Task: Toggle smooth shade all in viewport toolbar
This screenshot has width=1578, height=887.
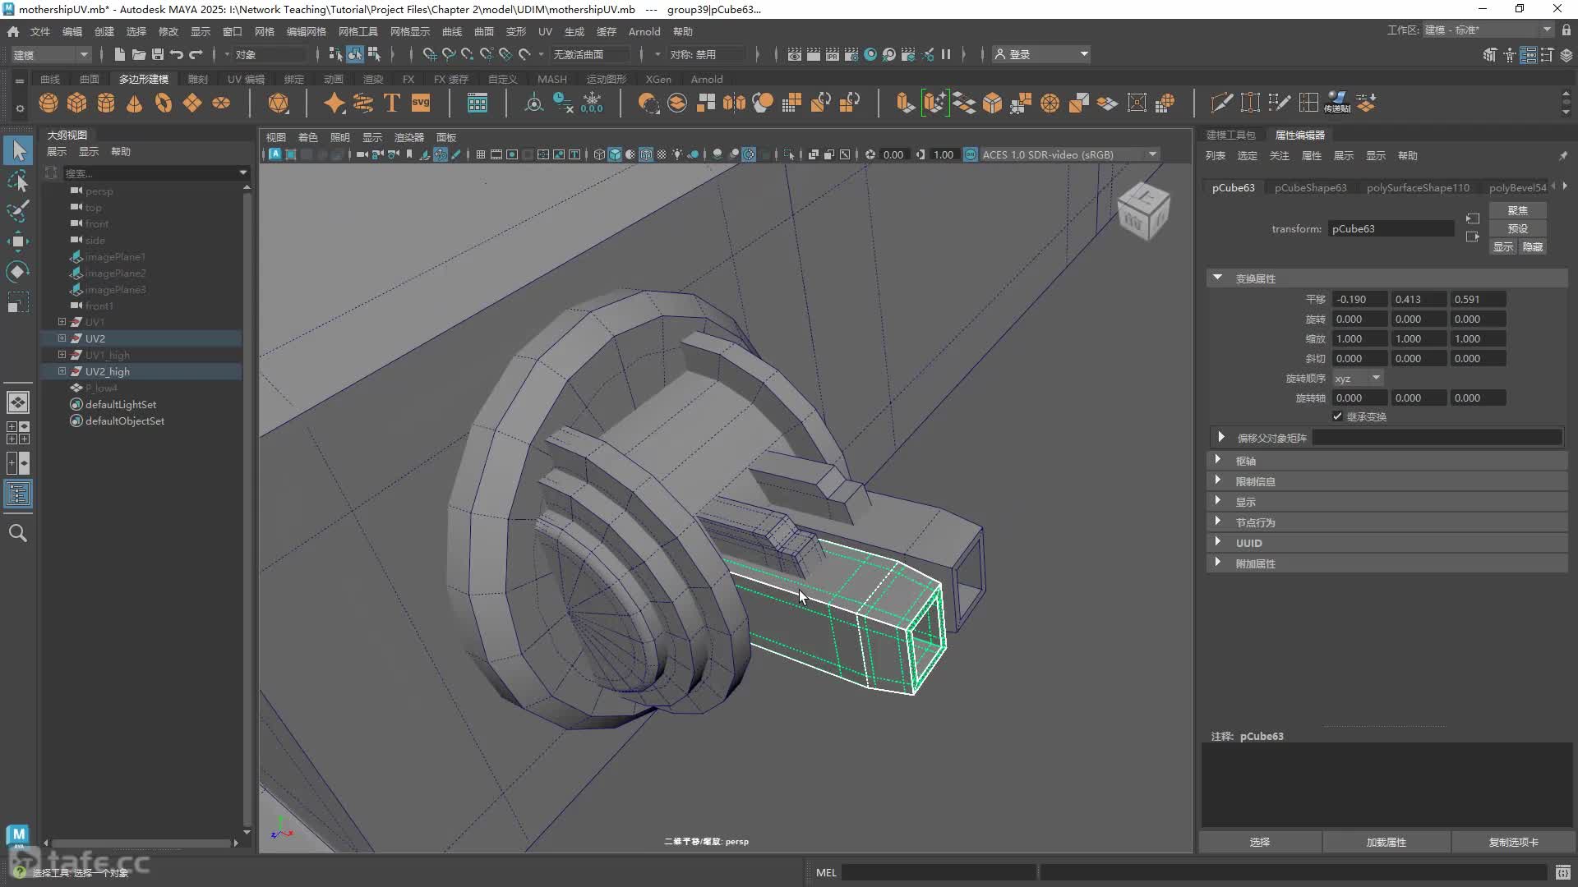Action: 615,154
